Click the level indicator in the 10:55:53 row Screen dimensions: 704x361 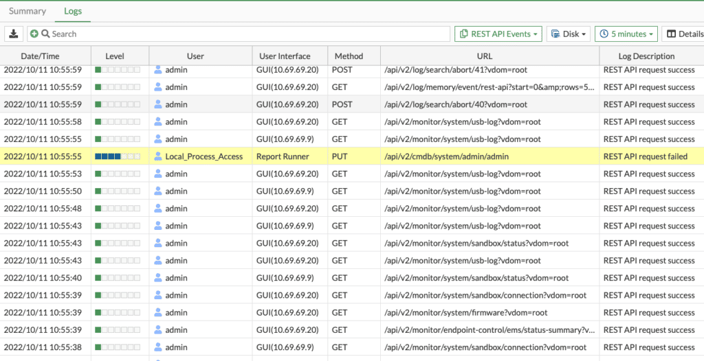click(118, 174)
